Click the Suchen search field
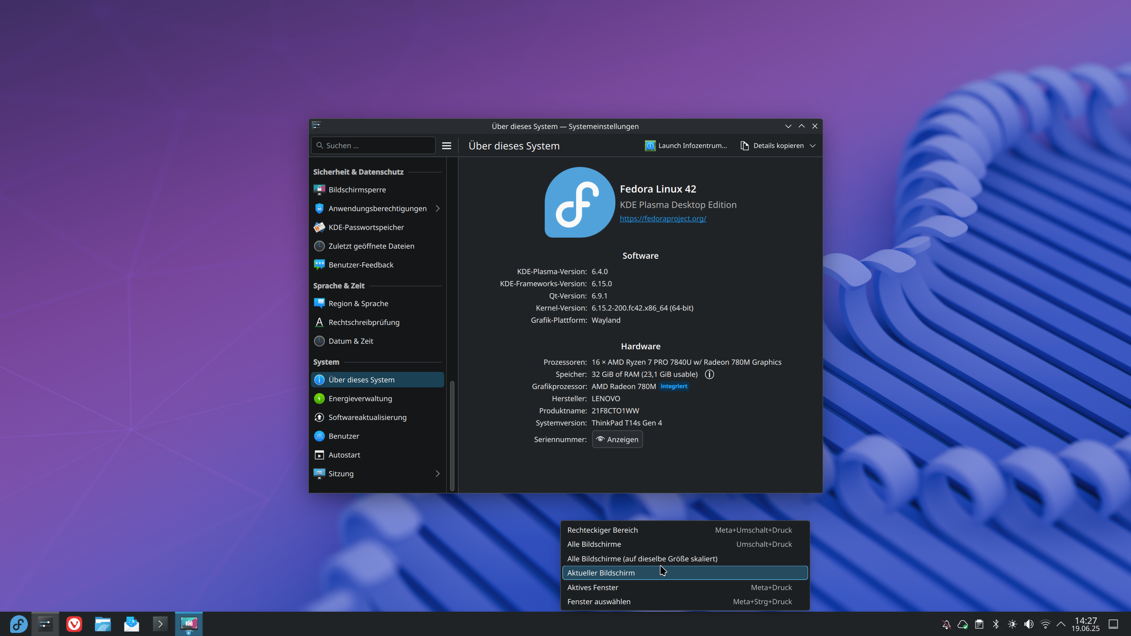1131x636 pixels. 374,146
